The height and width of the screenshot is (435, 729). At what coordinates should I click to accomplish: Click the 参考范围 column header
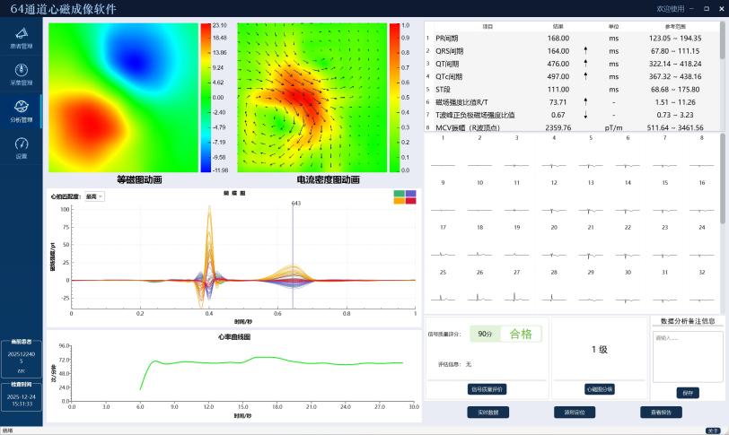point(675,27)
